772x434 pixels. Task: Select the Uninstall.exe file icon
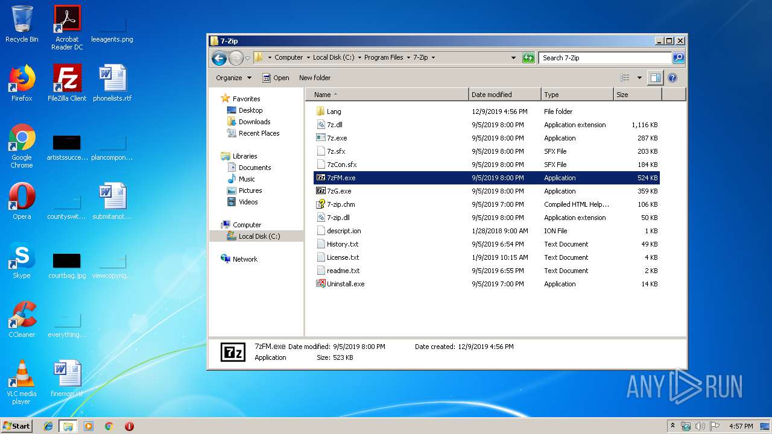(321, 284)
